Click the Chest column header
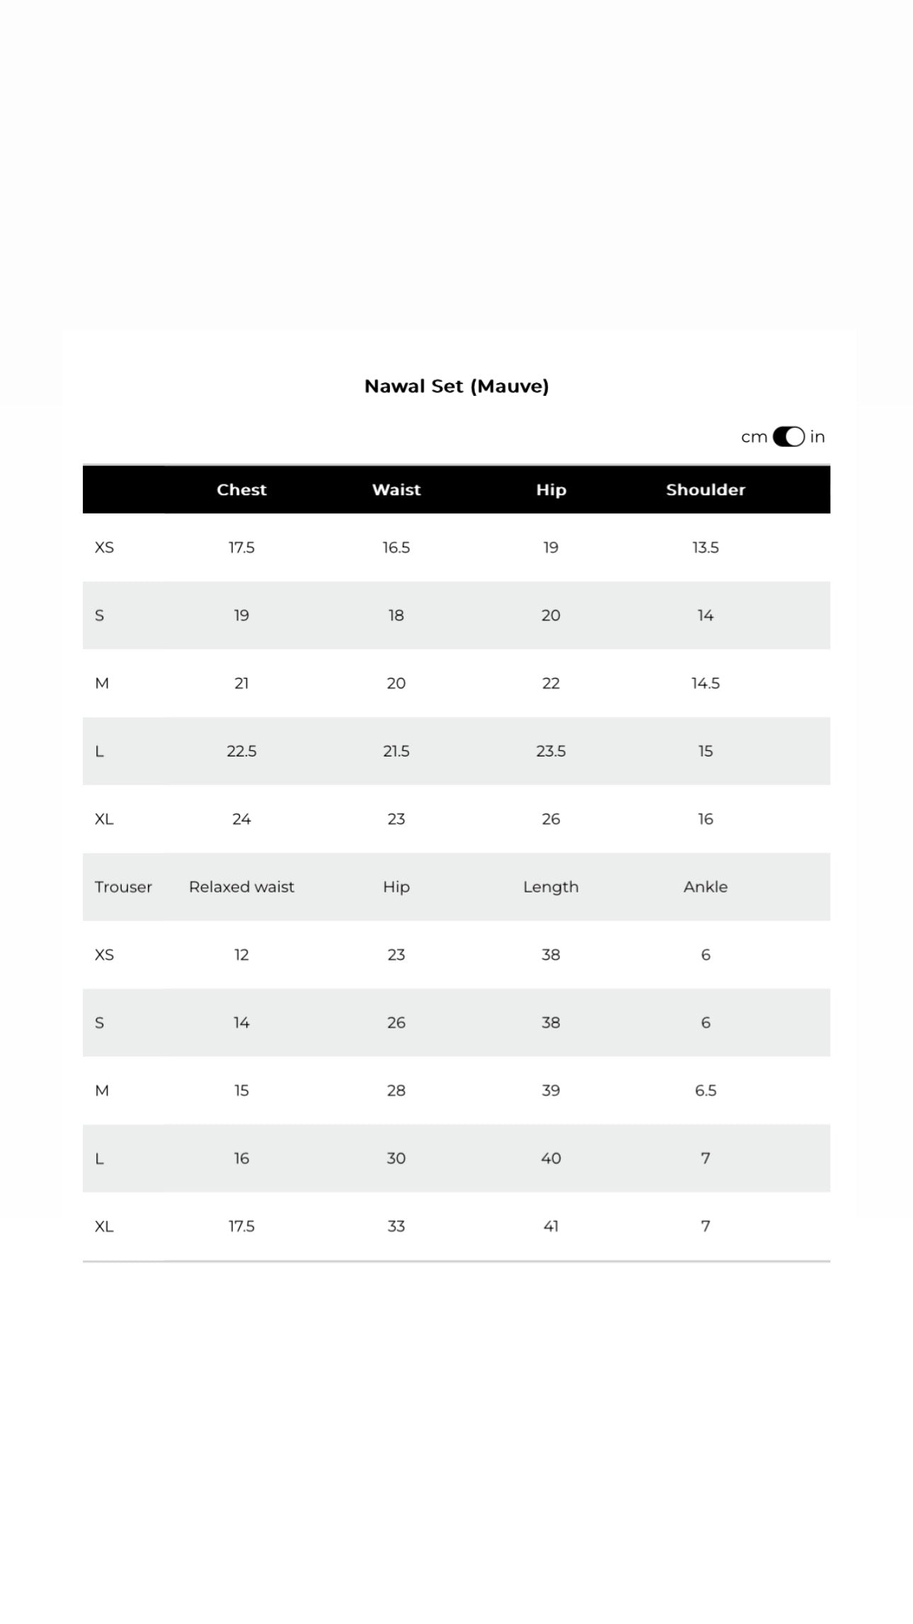Screen dimensions: 913x1624 241,489
